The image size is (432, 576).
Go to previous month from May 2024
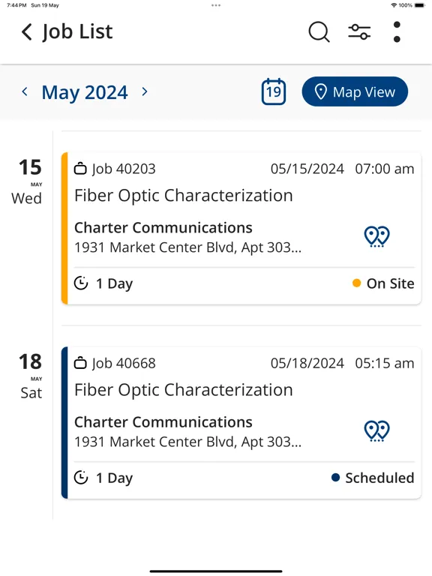click(x=25, y=91)
